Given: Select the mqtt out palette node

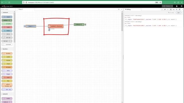Looking at the screenshot, I should (7, 102).
